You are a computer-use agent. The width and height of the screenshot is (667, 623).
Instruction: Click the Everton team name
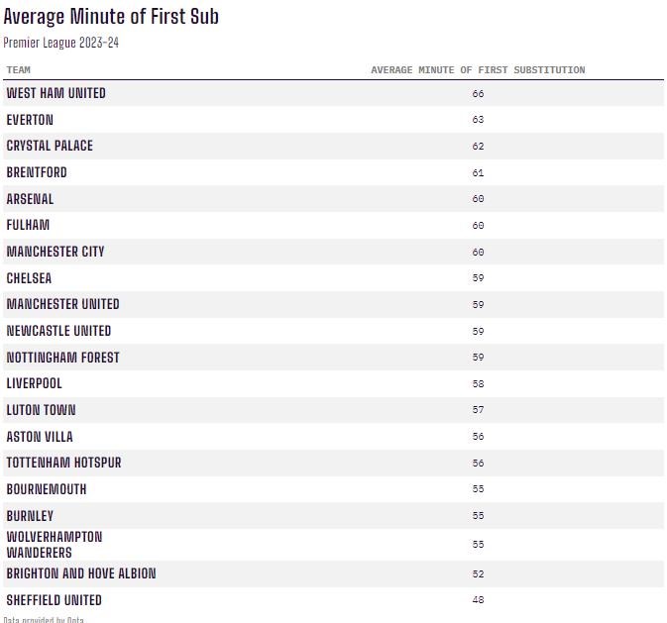tap(30, 120)
